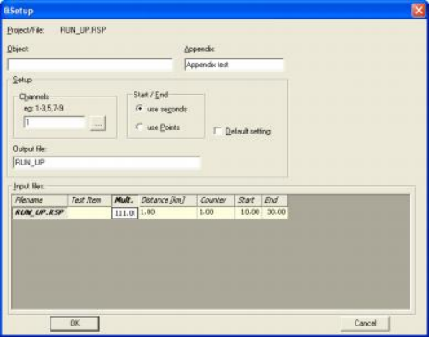This screenshot has width=429, height=338.
Task: Click the Distance cell of RUN_UP.RSP
Action: [167, 212]
